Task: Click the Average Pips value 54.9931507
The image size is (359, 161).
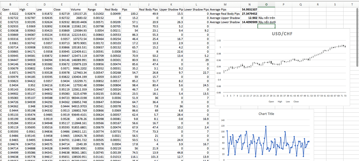Action: click(x=249, y=9)
